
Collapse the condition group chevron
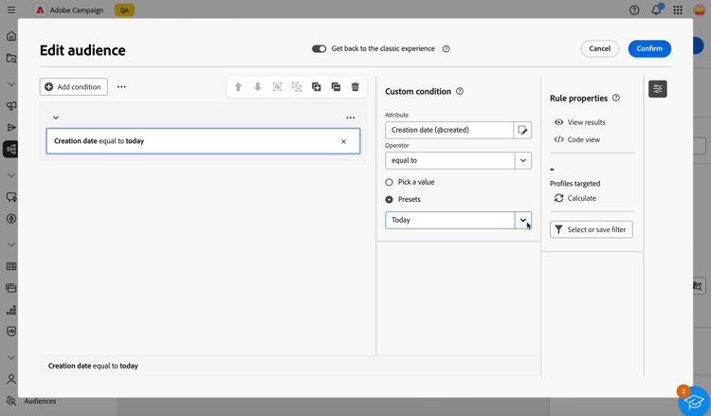pos(56,118)
